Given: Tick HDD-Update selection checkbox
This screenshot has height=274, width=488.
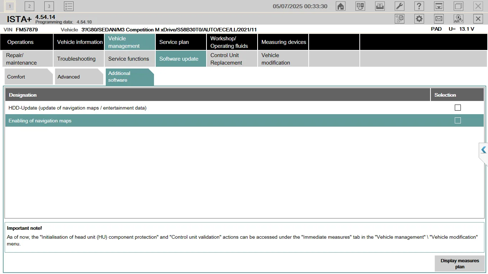Looking at the screenshot, I should click(458, 107).
